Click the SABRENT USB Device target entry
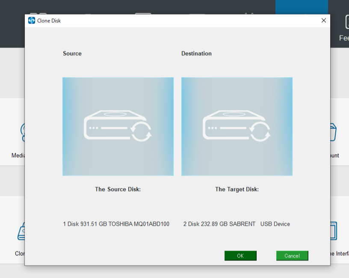 237,224
